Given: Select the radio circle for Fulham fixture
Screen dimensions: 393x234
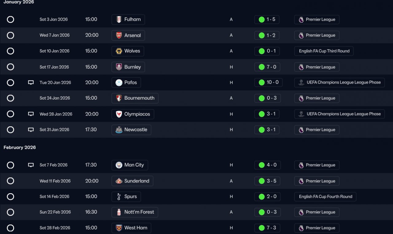Looking at the screenshot, I should (10, 20).
